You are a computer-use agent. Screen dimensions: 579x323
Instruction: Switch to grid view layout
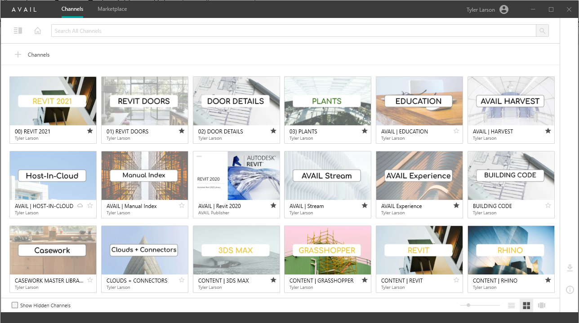526,305
